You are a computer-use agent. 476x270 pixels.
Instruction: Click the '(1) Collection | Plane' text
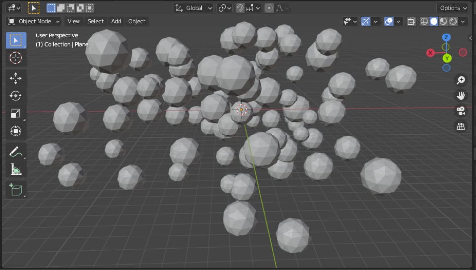(x=62, y=44)
